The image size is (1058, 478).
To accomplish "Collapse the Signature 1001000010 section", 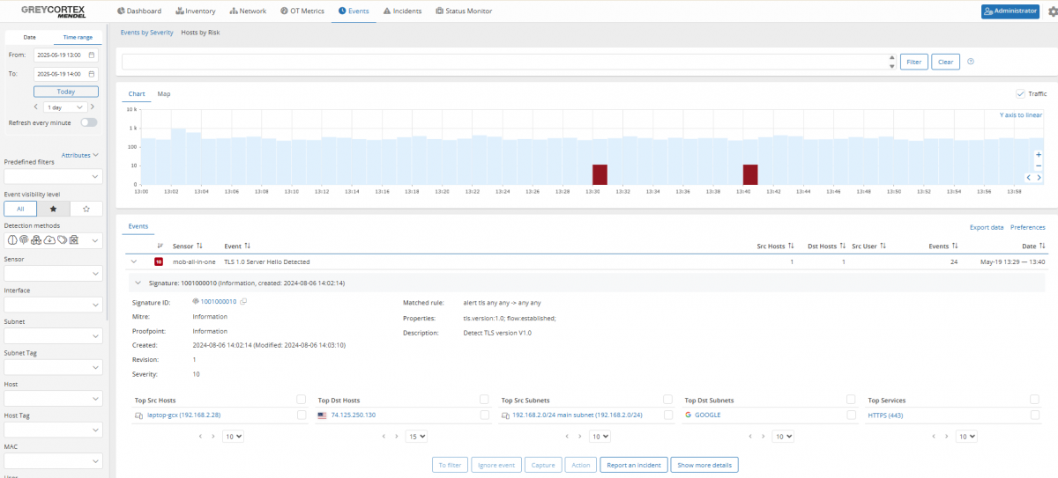I will (138, 283).
